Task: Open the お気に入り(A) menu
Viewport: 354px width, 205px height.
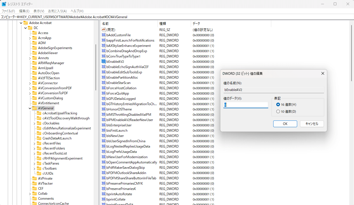Action: [x=57, y=11]
